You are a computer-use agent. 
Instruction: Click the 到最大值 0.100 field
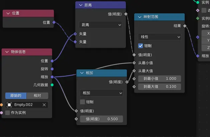click(159, 87)
